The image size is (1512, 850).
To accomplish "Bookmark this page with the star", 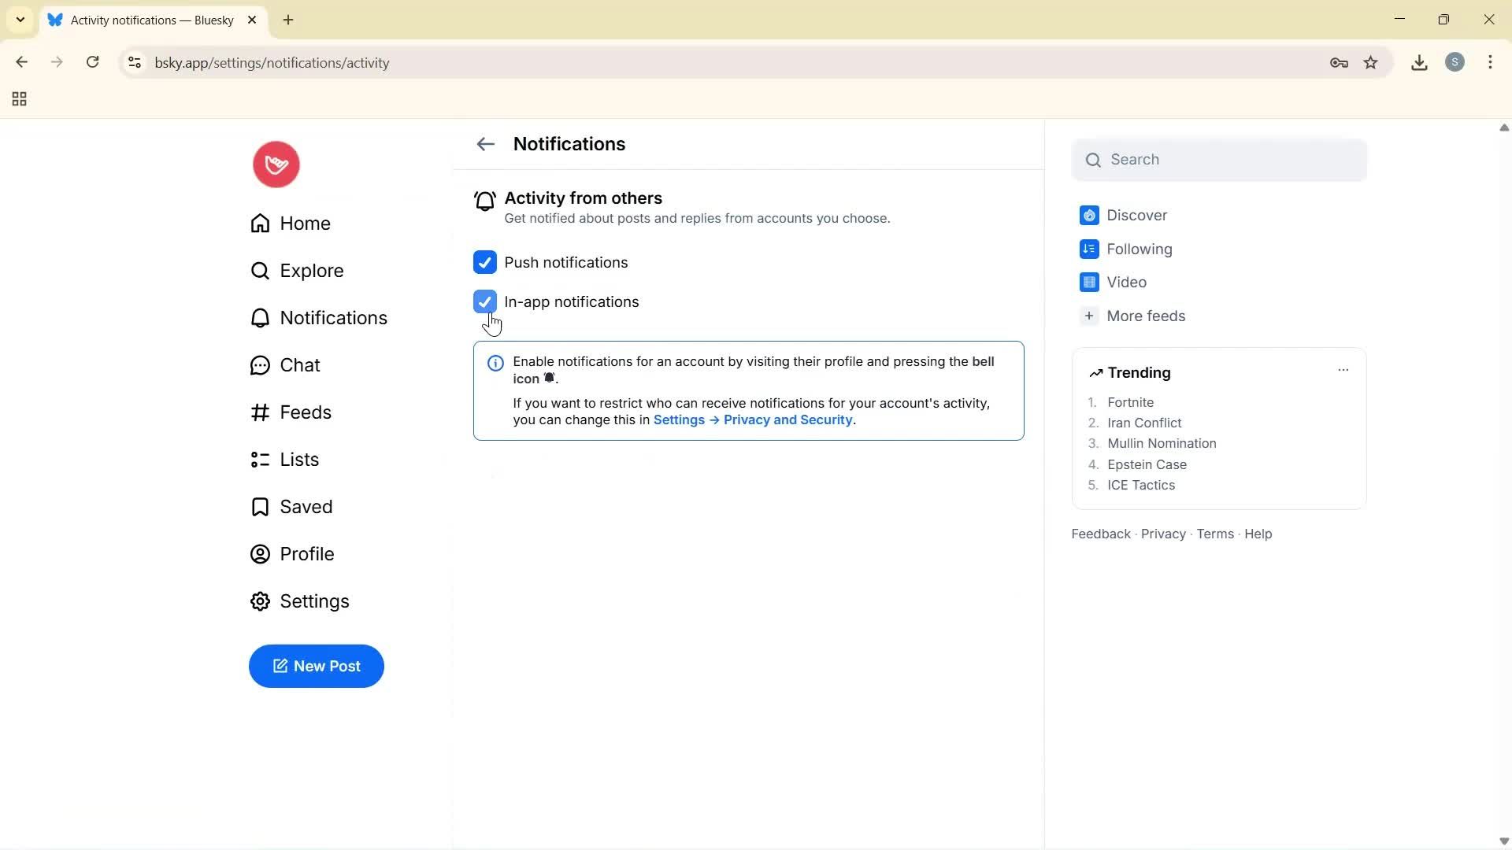I will click(x=1371, y=62).
